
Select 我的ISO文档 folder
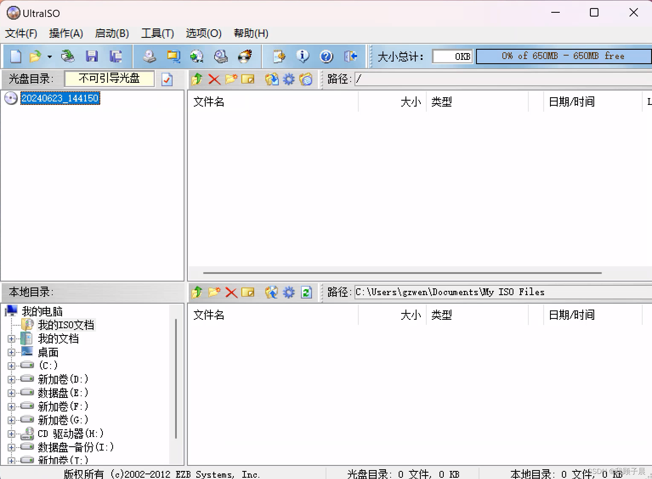point(66,325)
